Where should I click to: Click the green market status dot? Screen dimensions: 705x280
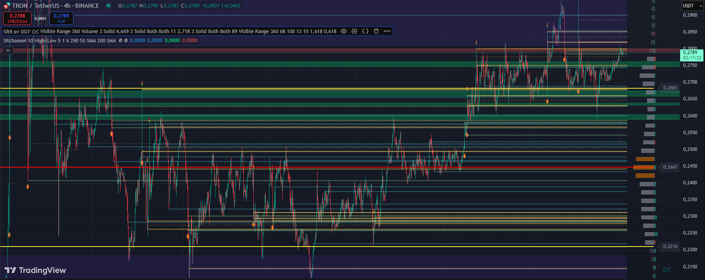(x=108, y=5)
